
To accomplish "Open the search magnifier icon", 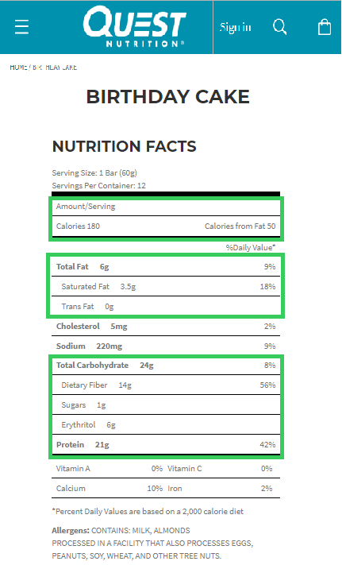I will [280, 27].
